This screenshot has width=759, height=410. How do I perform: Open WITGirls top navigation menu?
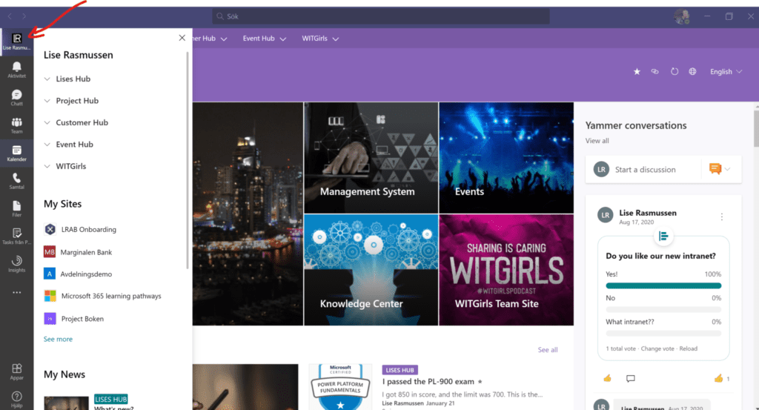(320, 39)
